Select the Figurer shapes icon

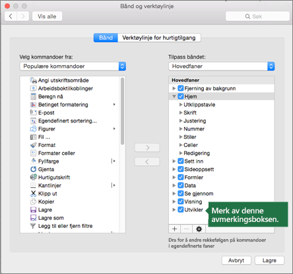point(33,129)
